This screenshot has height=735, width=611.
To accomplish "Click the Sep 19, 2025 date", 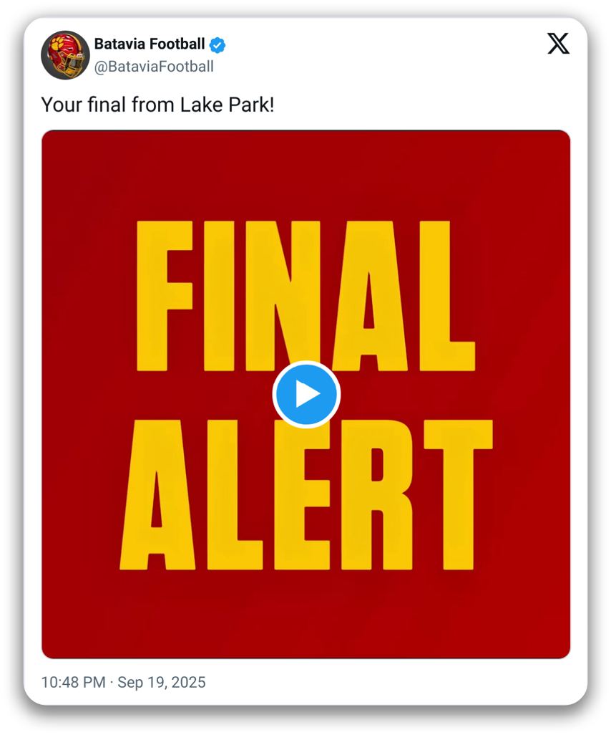I will (x=161, y=682).
